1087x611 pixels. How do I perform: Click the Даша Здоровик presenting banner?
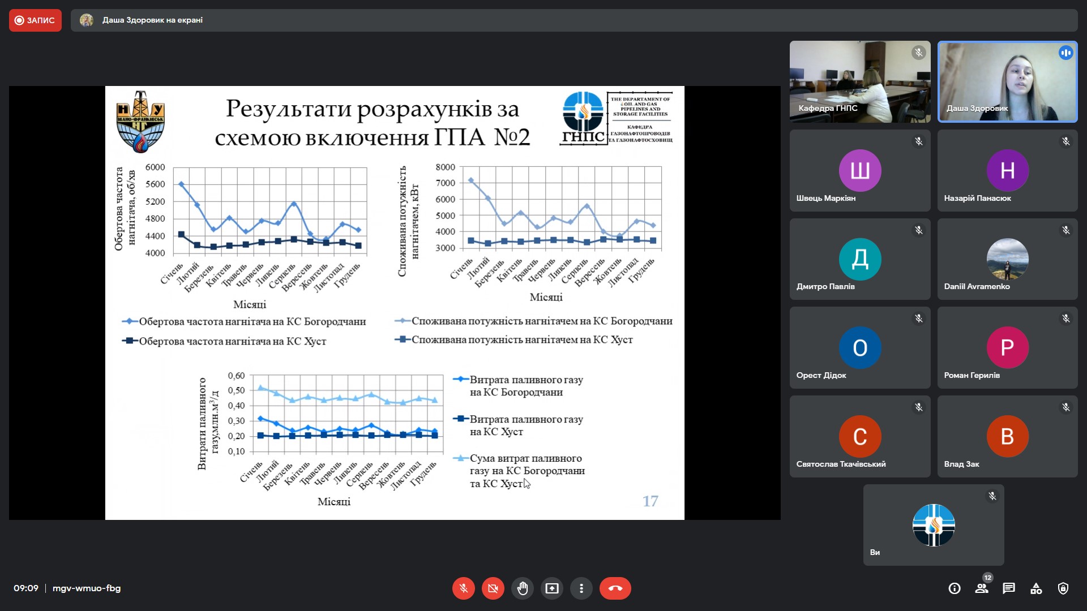coord(152,20)
